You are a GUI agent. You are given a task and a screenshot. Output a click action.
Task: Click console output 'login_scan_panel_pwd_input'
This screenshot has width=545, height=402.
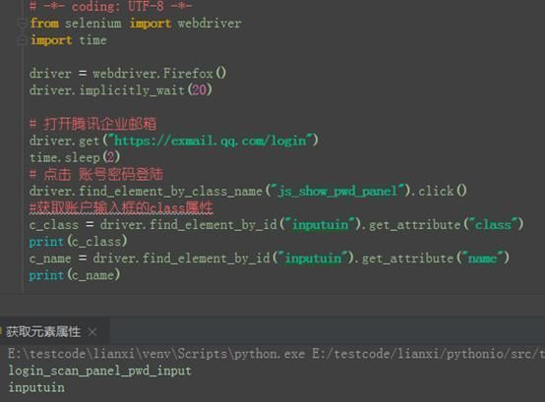[99, 371]
